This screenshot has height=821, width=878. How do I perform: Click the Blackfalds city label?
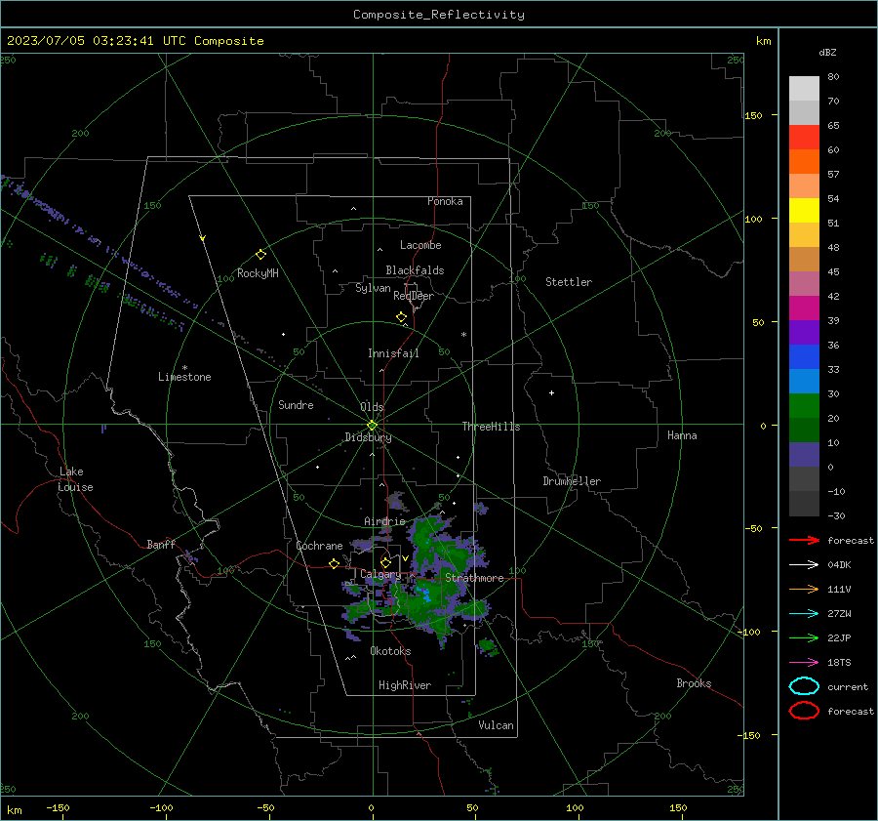(415, 270)
